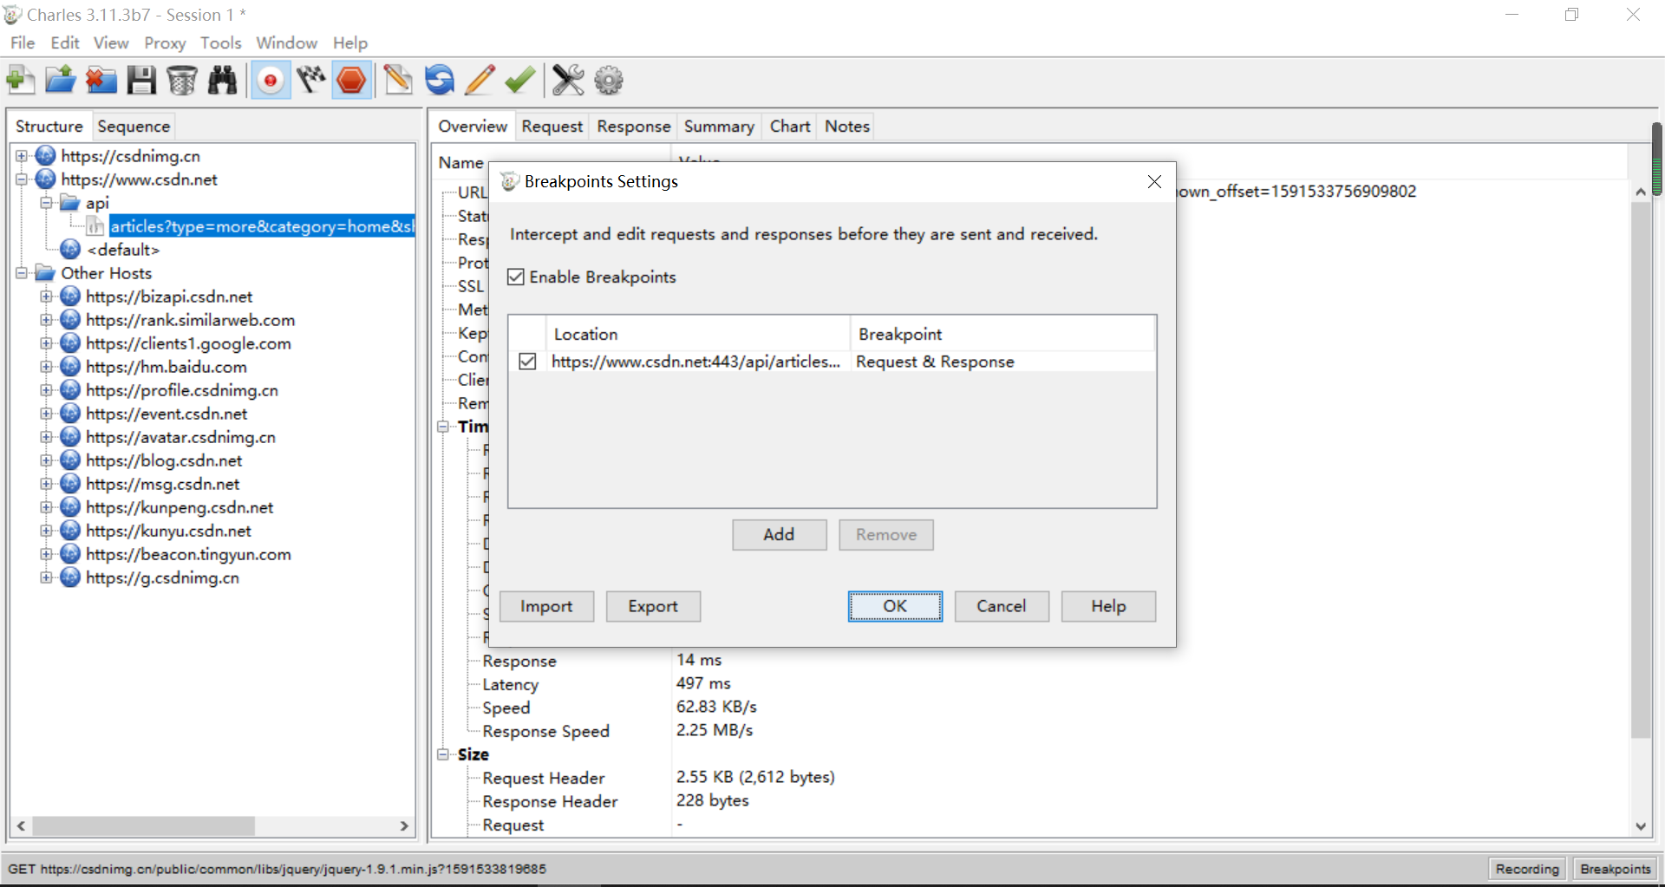Open a saved session with folder icon
1665x887 pixels.
(x=61, y=81)
